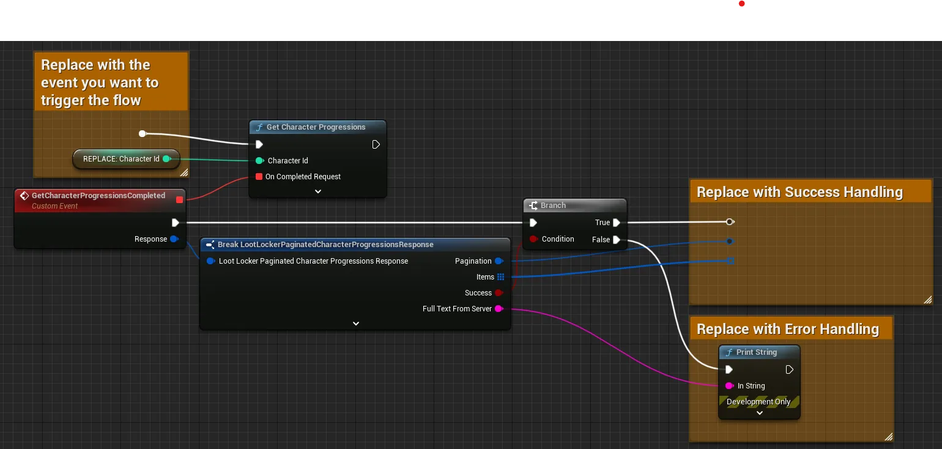Click the green Character Id input pin

coord(259,161)
